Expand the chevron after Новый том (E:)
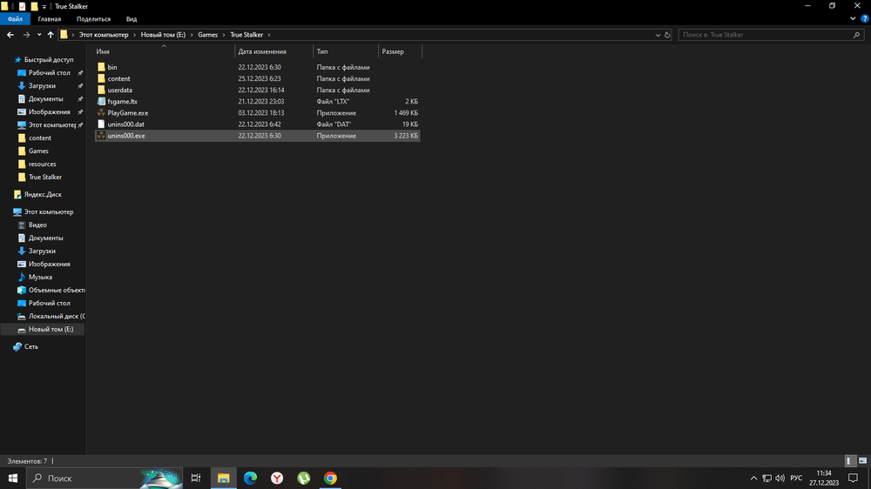The image size is (871, 489). 192,35
